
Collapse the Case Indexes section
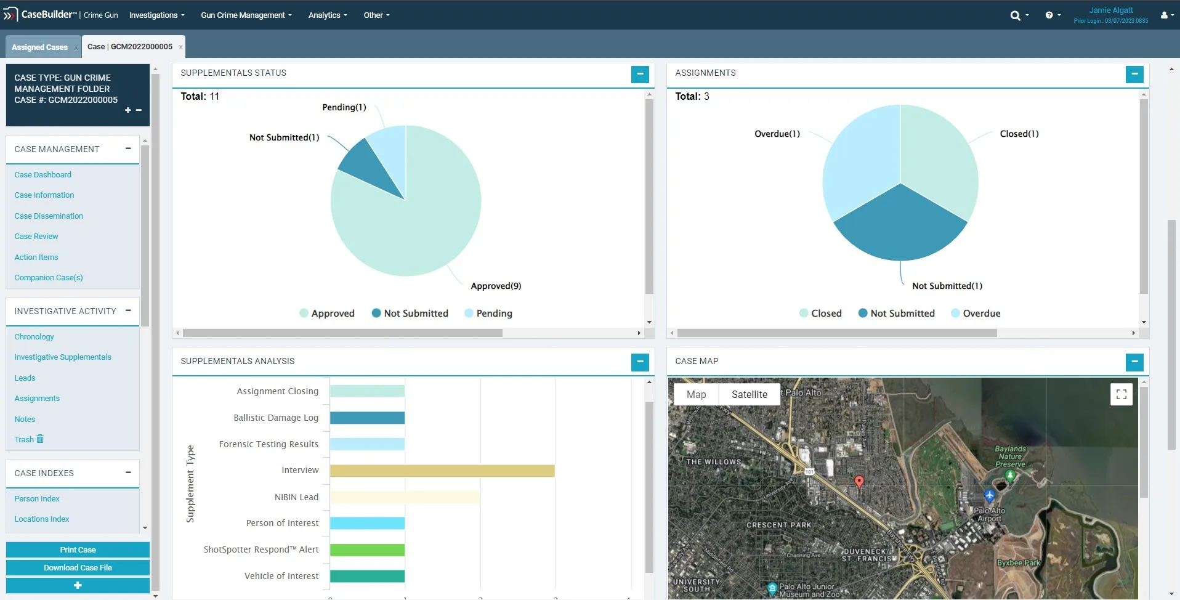[128, 472]
